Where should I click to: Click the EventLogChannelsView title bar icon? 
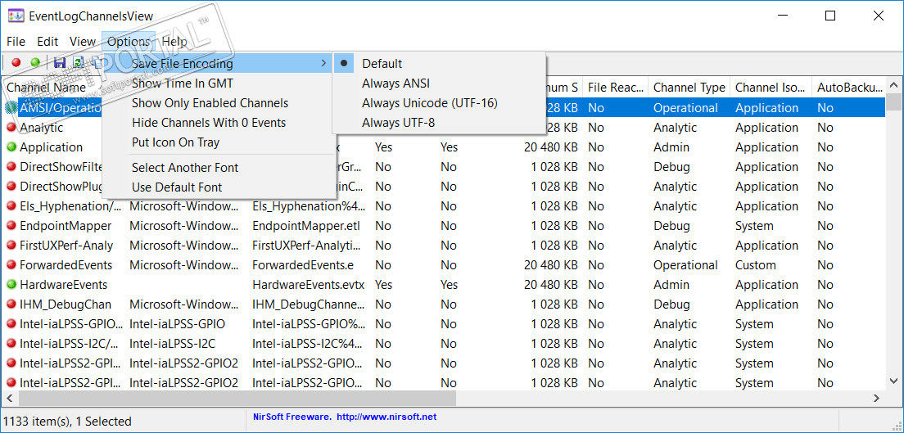pos(16,16)
